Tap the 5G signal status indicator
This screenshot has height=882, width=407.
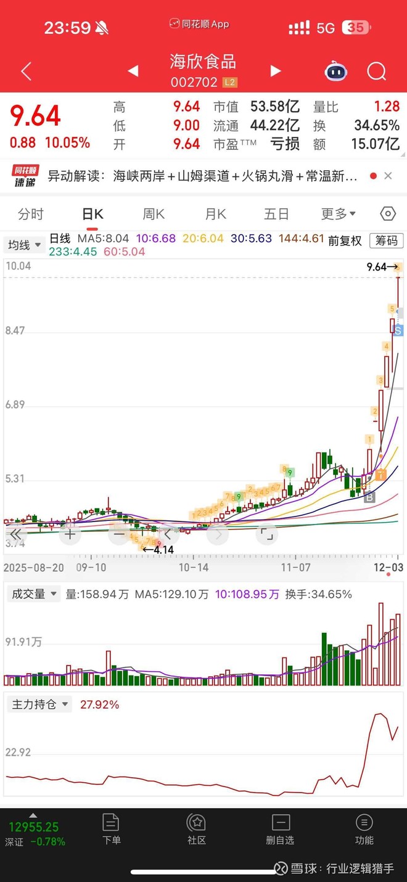pyautogui.click(x=326, y=28)
